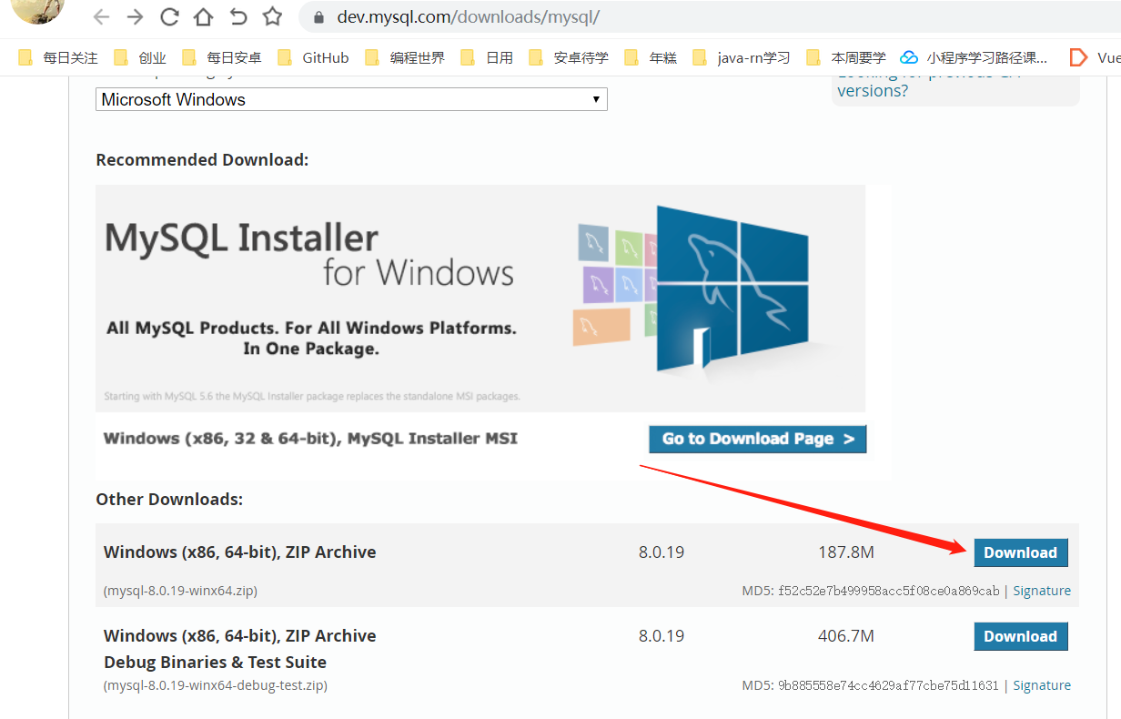Click Other Downloads heading
1121x719 pixels.
click(169, 500)
